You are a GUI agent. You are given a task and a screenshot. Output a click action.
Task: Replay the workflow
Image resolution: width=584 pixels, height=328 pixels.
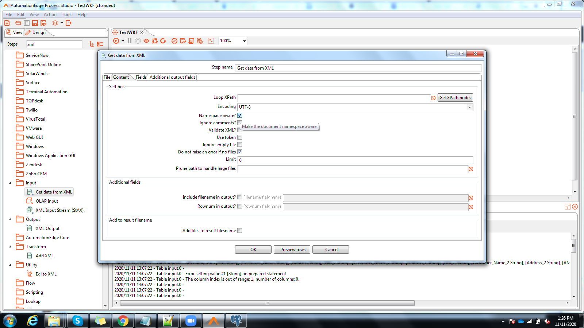click(x=163, y=41)
